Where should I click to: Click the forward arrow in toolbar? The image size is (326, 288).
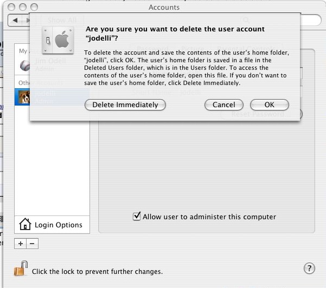click(28, 21)
